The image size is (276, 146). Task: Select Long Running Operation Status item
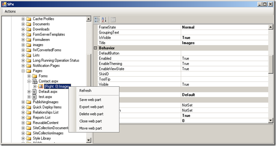(x=56, y=60)
